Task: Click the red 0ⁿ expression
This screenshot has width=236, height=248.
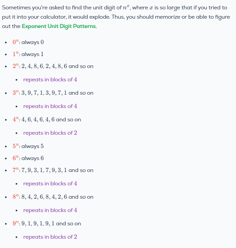Action: click(16, 42)
